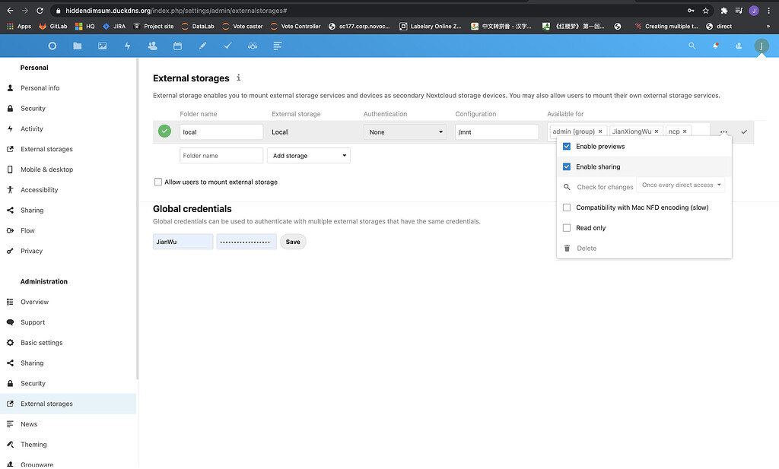Disable the Enable previews option
The height and width of the screenshot is (469, 779).
point(566,146)
